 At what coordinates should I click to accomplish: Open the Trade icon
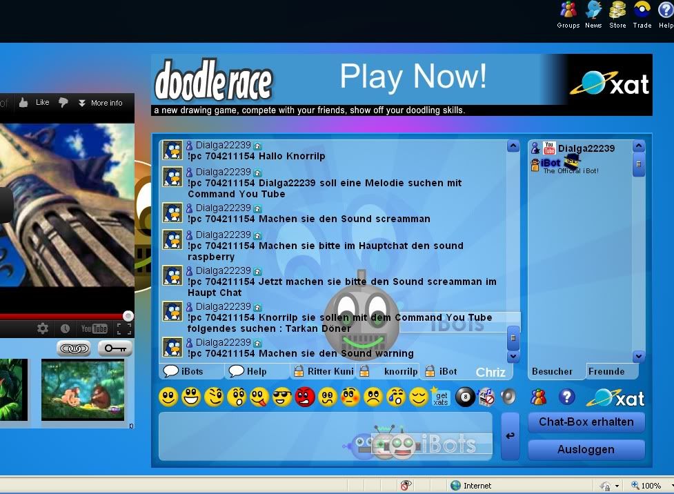pos(642,14)
